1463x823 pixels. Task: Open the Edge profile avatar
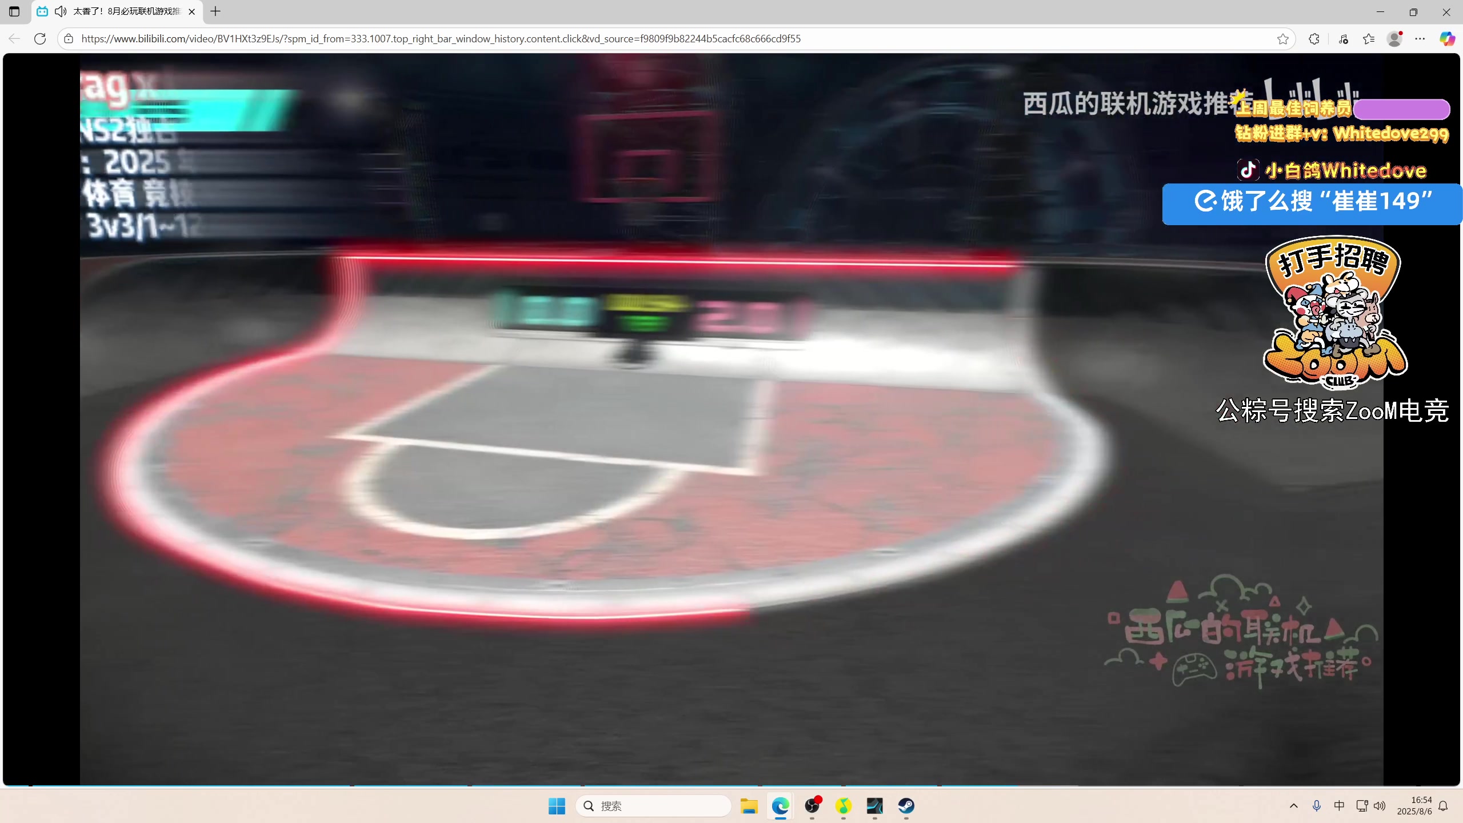point(1394,39)
